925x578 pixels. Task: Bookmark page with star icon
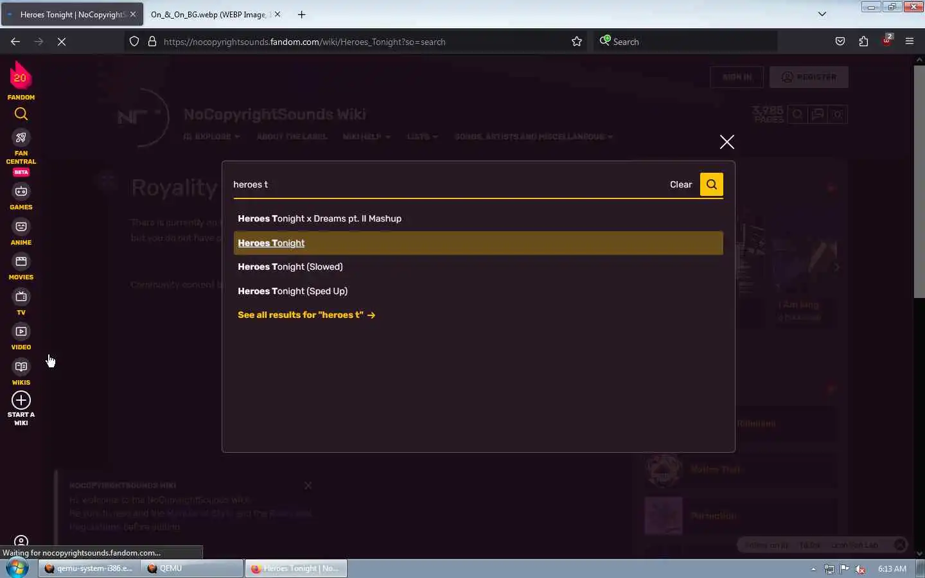(x=577, y=41)
